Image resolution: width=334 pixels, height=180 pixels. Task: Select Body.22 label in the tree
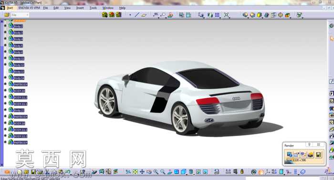pyautogui.click(x=19, y=110)
